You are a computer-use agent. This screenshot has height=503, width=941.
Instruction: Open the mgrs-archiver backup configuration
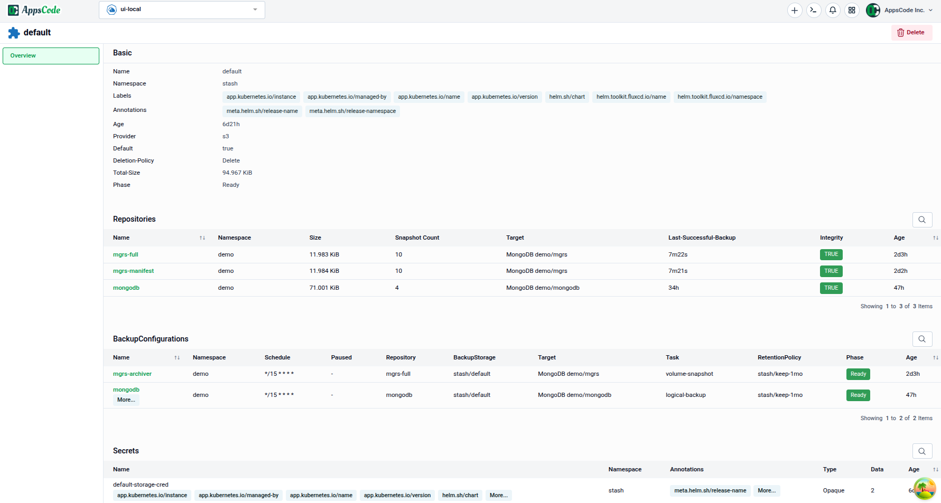[x=132, y=374]
